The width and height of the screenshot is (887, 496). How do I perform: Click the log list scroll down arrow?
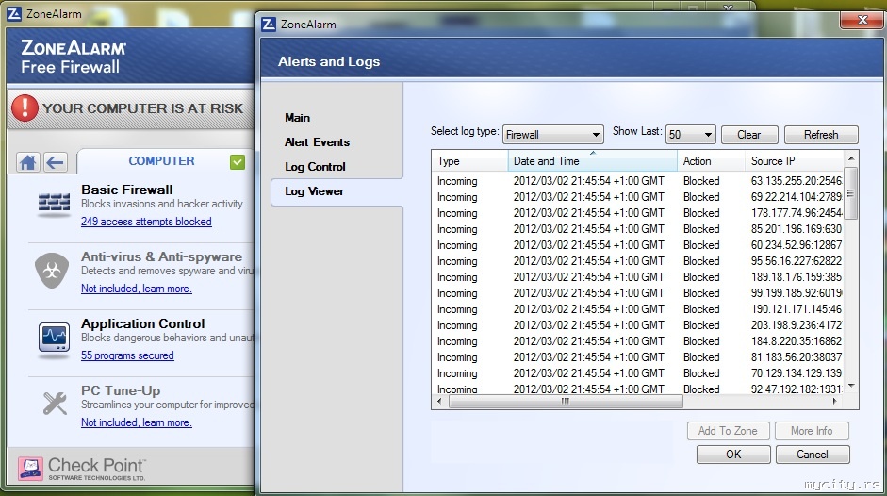851,387
